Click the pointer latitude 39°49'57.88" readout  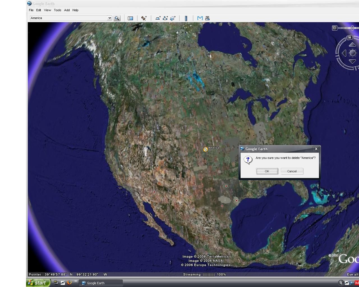click(56, 274)
